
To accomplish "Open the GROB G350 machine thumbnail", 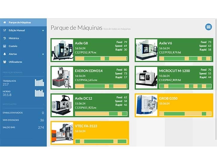I will pos(147,105).
